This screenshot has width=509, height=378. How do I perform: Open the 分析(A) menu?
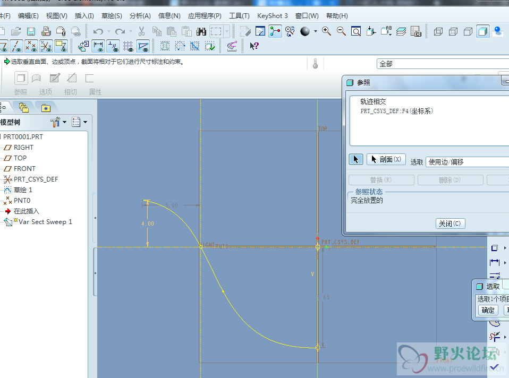[x=140, y=16]
